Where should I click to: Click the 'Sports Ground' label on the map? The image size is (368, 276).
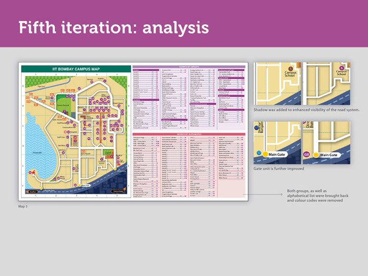63,105
